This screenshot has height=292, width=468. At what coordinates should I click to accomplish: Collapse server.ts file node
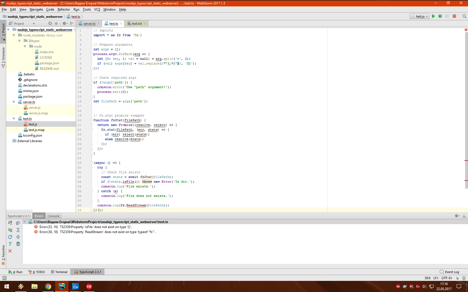pyautogui.click(x=14, y=102)
